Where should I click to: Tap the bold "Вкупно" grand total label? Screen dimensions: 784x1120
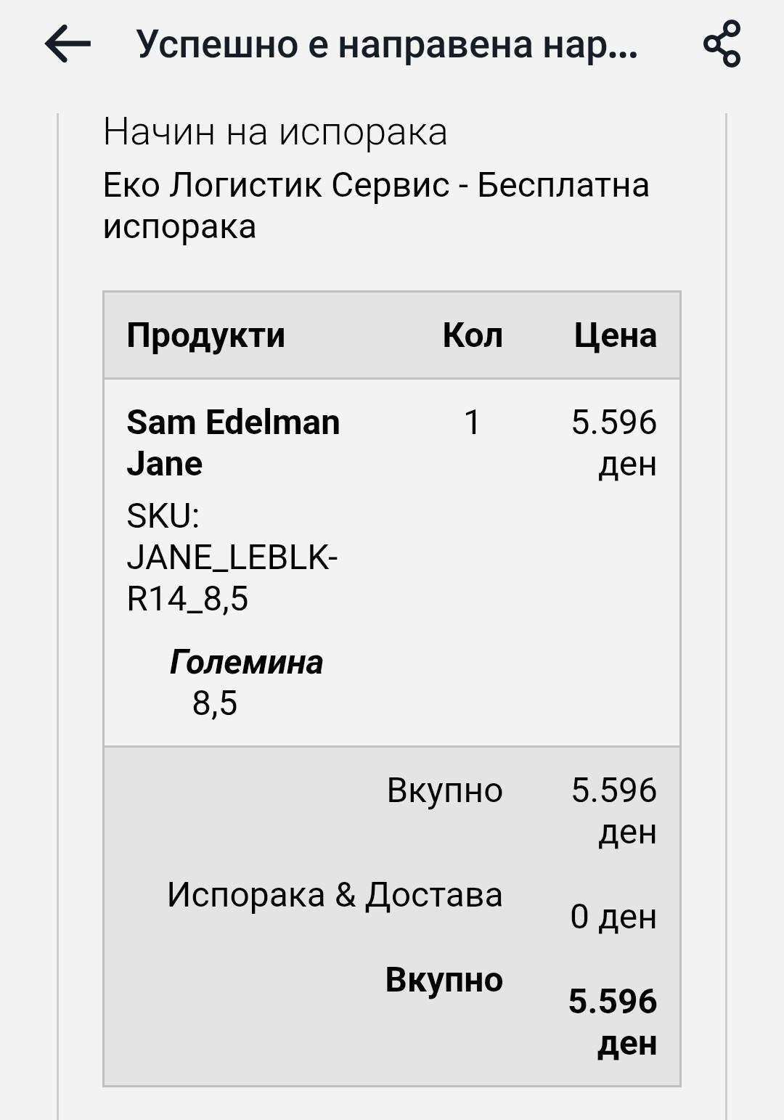click(444, 980)
